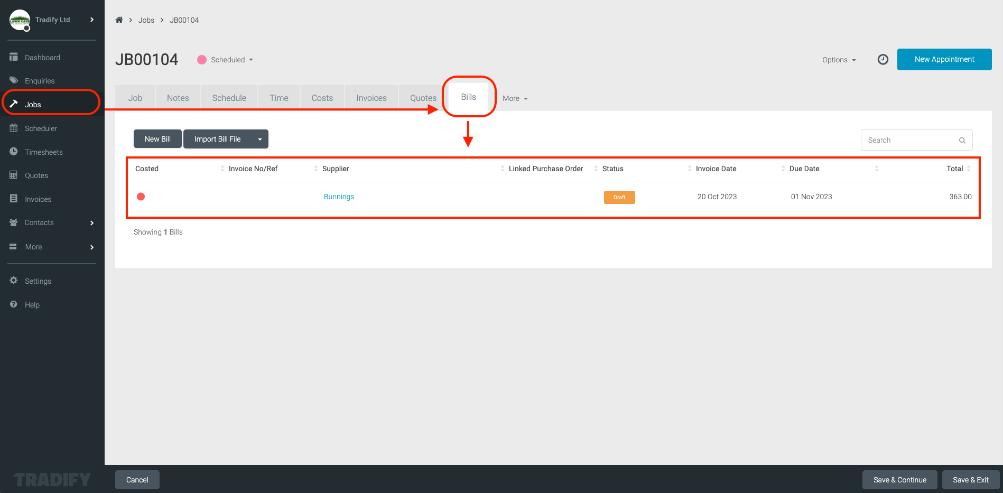Click the home breadcrumb icon
Viewport: 1003px width, 493px height.
(x=119, y=20)
